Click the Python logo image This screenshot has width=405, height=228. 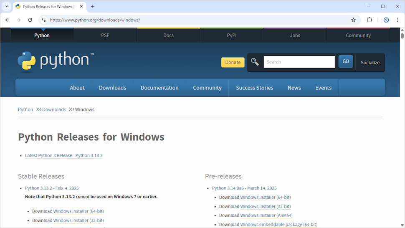pyautogui.click(x=56, y=62)
